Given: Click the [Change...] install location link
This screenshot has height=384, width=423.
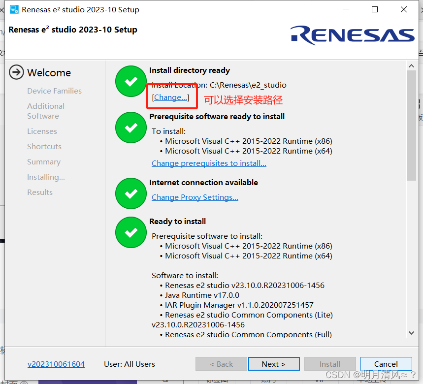Looking at the screenshot, I should (x=170, y=97).
